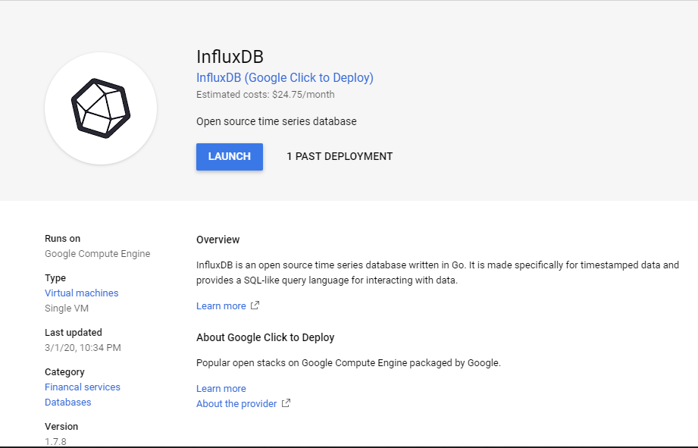Select Google Compute Engine text
Image resolution: width=698 pixels, height=448 pixels.
(x=98, y=253)
